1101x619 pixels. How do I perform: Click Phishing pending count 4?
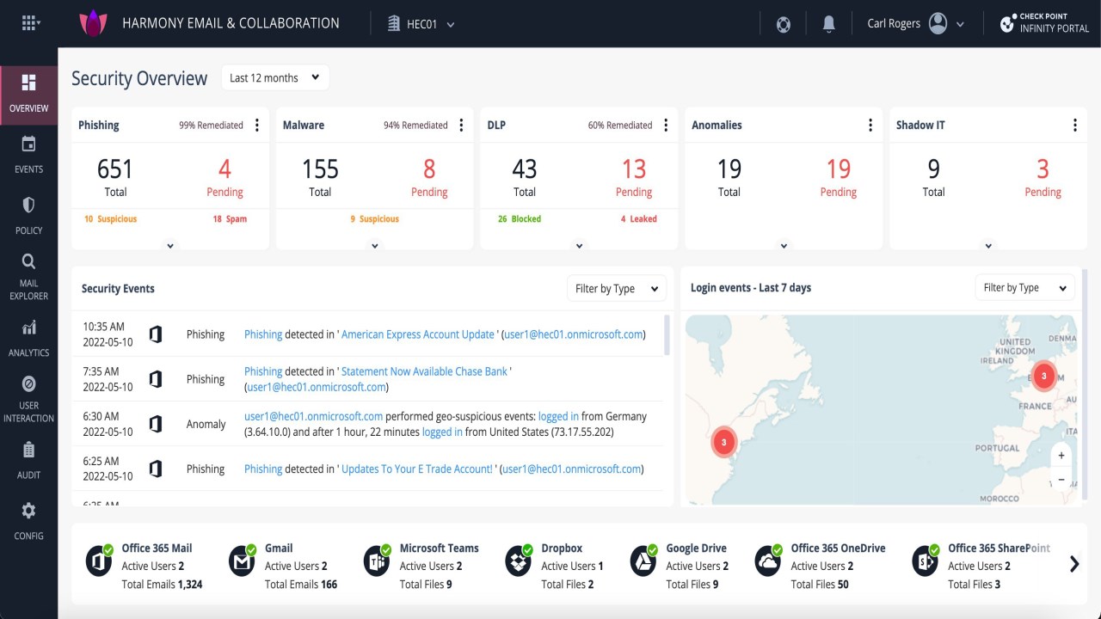[x=225, y=169]
